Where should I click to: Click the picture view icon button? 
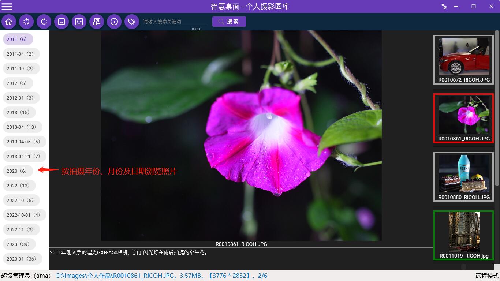[x=61, y=22]
